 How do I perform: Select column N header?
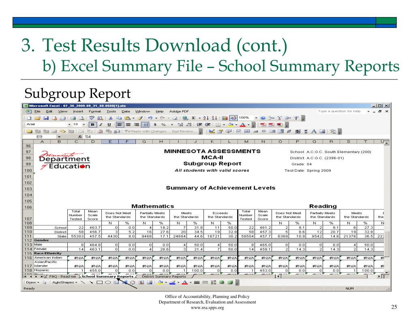pos(263,142)
